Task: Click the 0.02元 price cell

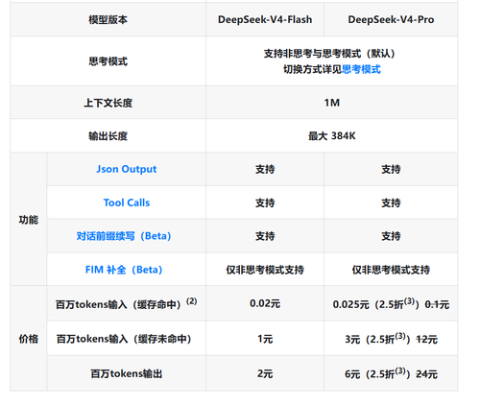Action: pyautogui.click(x=265, y=303)
